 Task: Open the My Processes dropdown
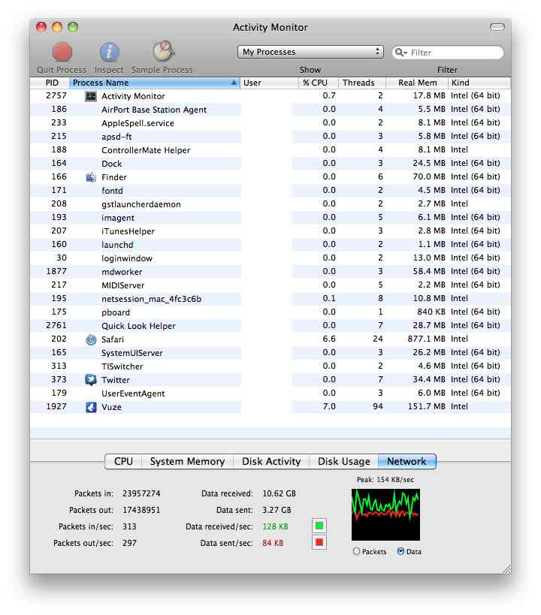coord(310,52)
